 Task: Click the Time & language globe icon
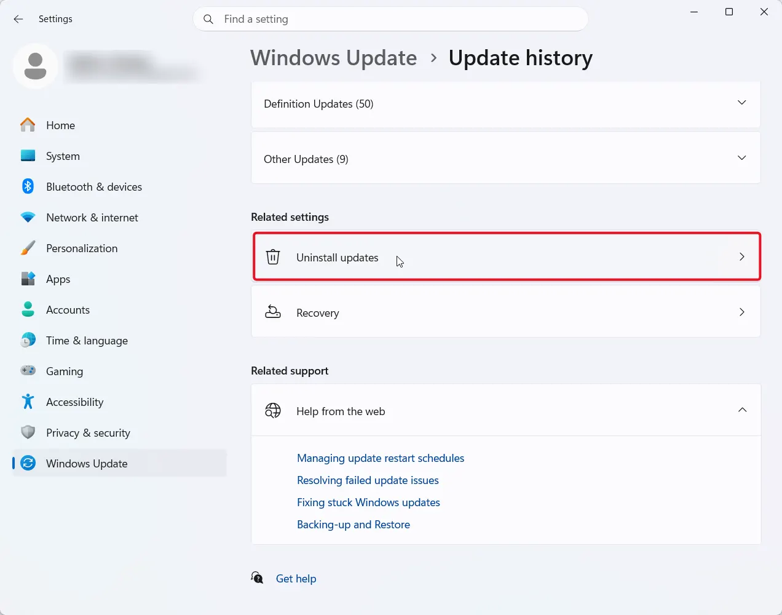(28, 340)
